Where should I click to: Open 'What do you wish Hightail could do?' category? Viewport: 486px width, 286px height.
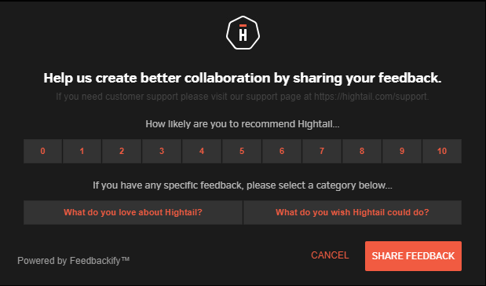click(x=353, y=212)
